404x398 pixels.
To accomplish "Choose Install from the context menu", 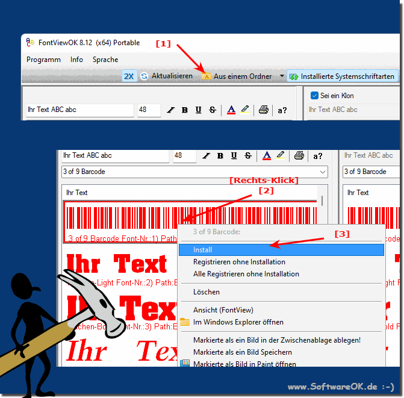I will pos(281,250).
